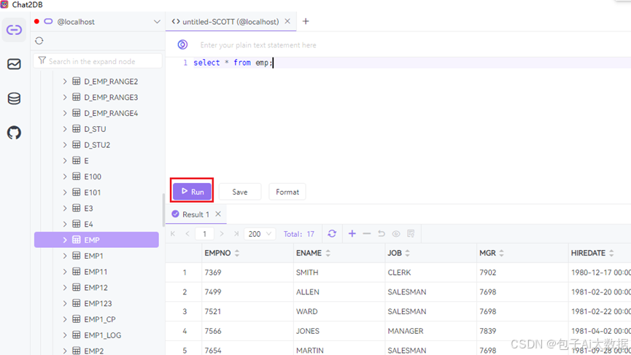The height and width of the screenshot is (355, 631).
Task: Go to first results page
Action: tap(173, 233)
